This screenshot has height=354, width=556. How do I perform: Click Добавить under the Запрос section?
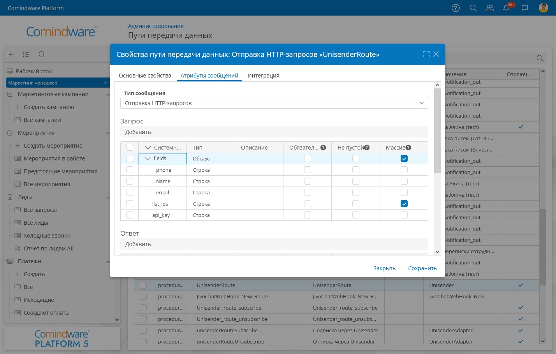click(138, 132)
